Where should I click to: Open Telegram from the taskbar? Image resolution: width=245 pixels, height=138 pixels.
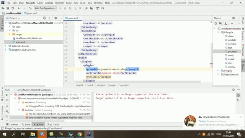pyautogui.click(x=42, y=134)
